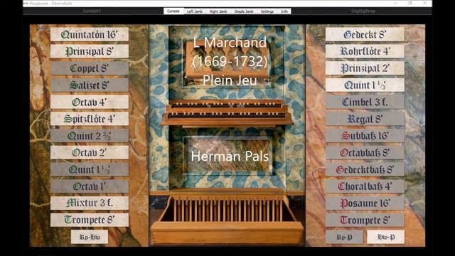The width and height of the screenshot is (455, 256).
Task: Close the Hauptwerk window
Action: tap(425, 3)
